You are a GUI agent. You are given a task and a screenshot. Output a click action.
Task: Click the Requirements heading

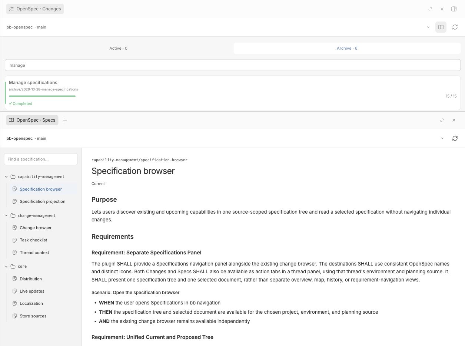coord(113,237)
